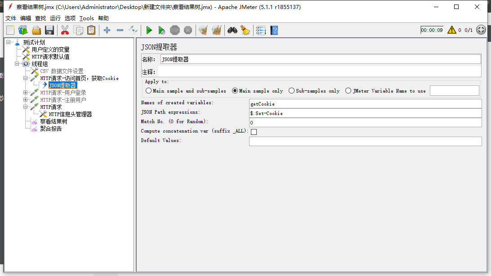Click the Shutdown test icon
This screenshot has height=276, width=491.
coord(188,31)
